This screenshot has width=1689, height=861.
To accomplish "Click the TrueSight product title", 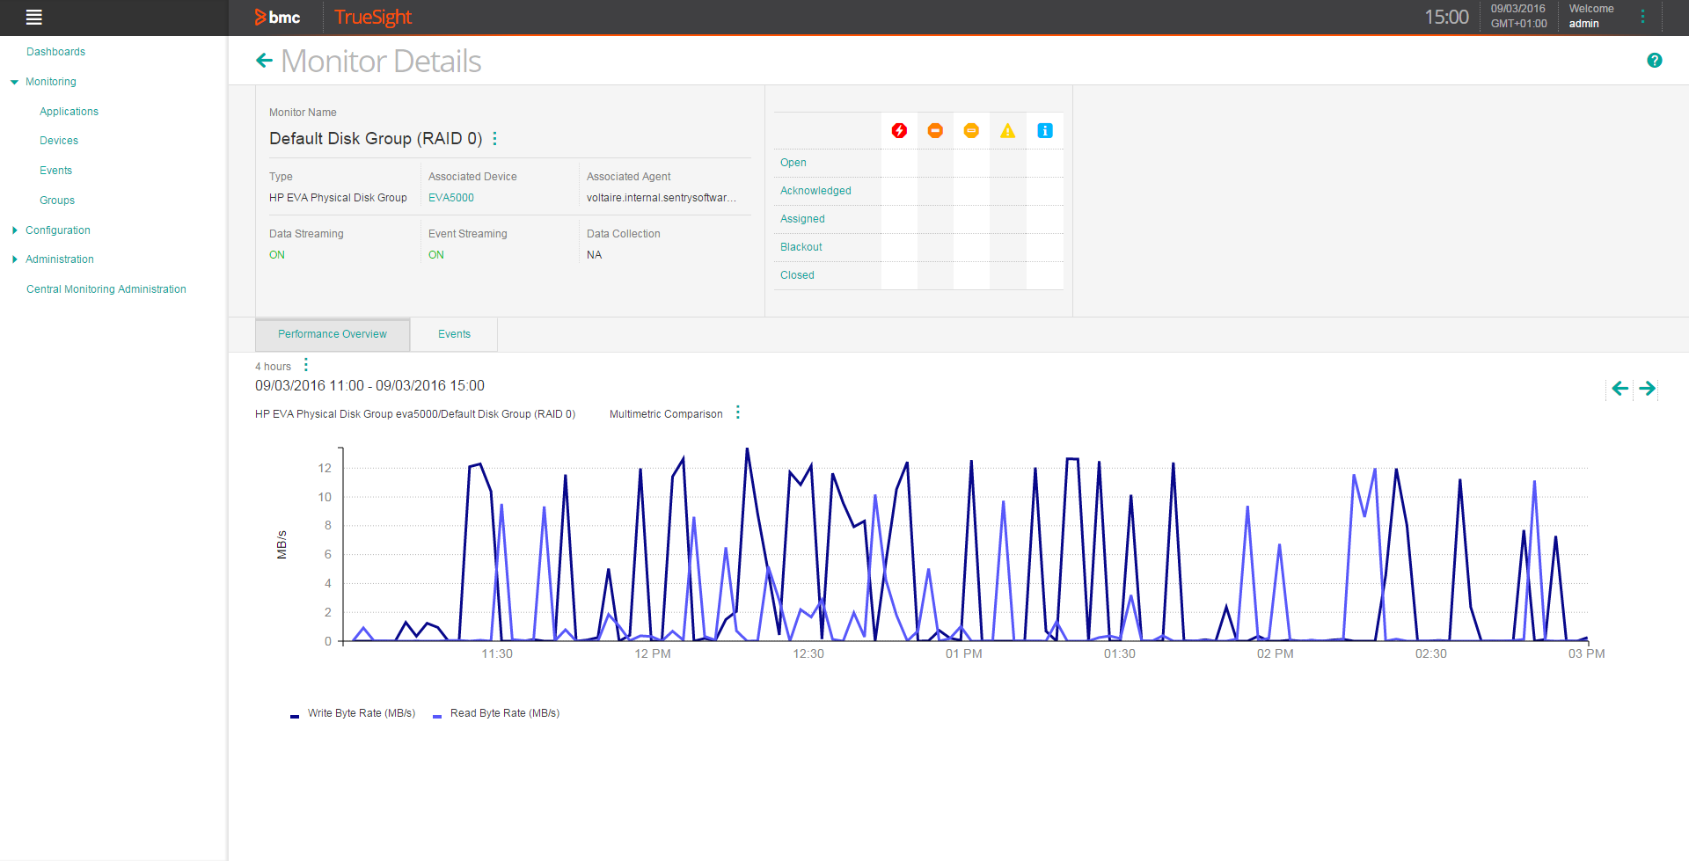I will 373,17.
